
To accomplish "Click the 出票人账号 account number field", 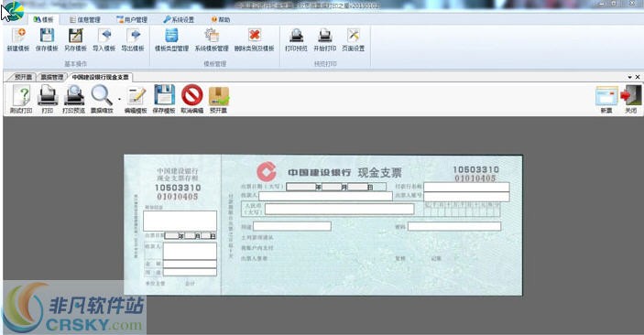I will 466,197.
